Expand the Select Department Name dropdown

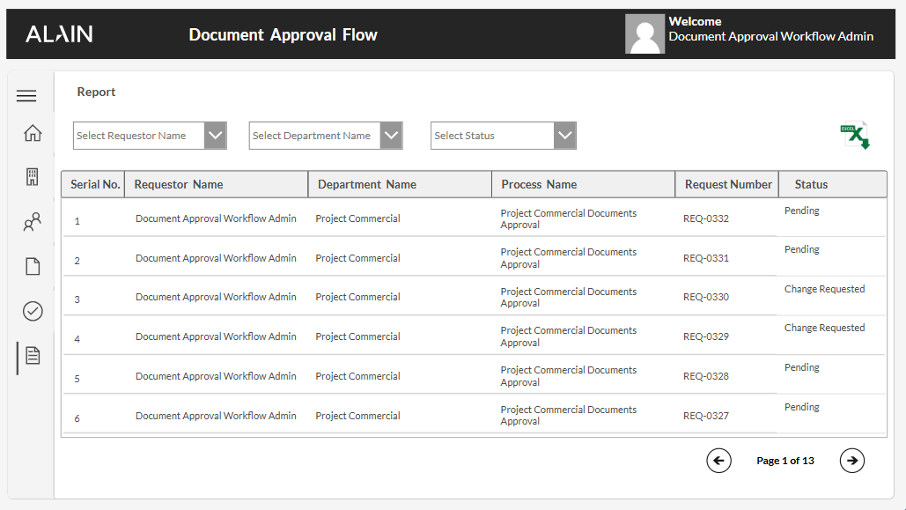(x=326, y=136)
